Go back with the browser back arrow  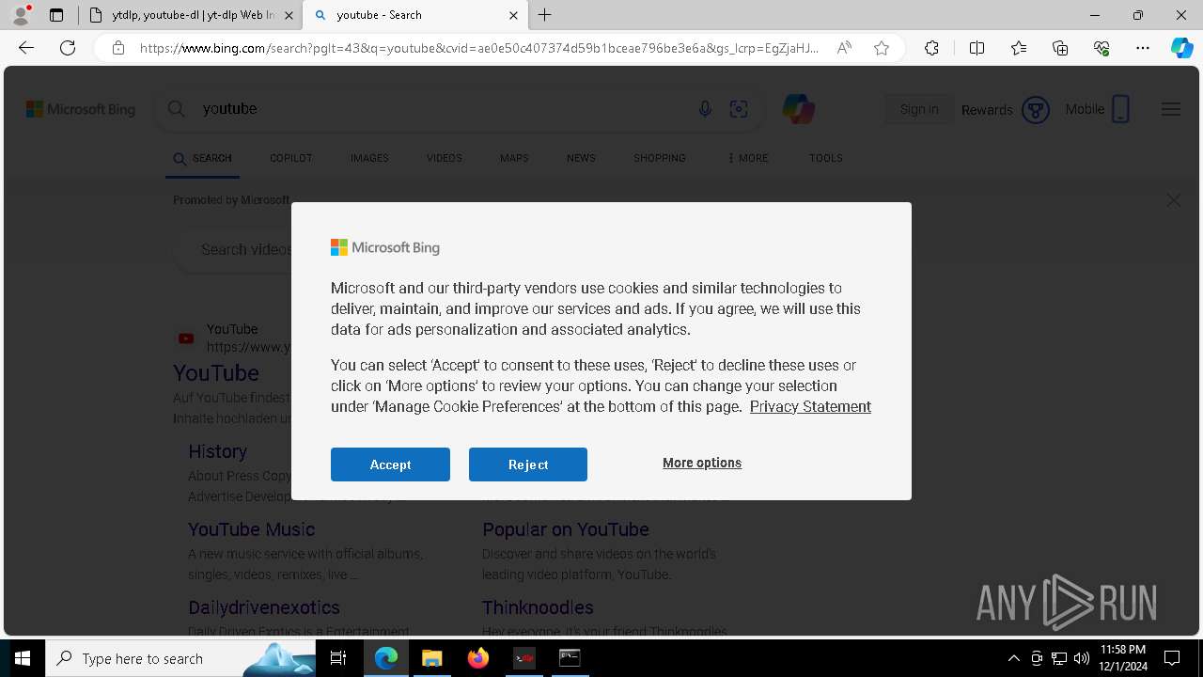point(26,48)
